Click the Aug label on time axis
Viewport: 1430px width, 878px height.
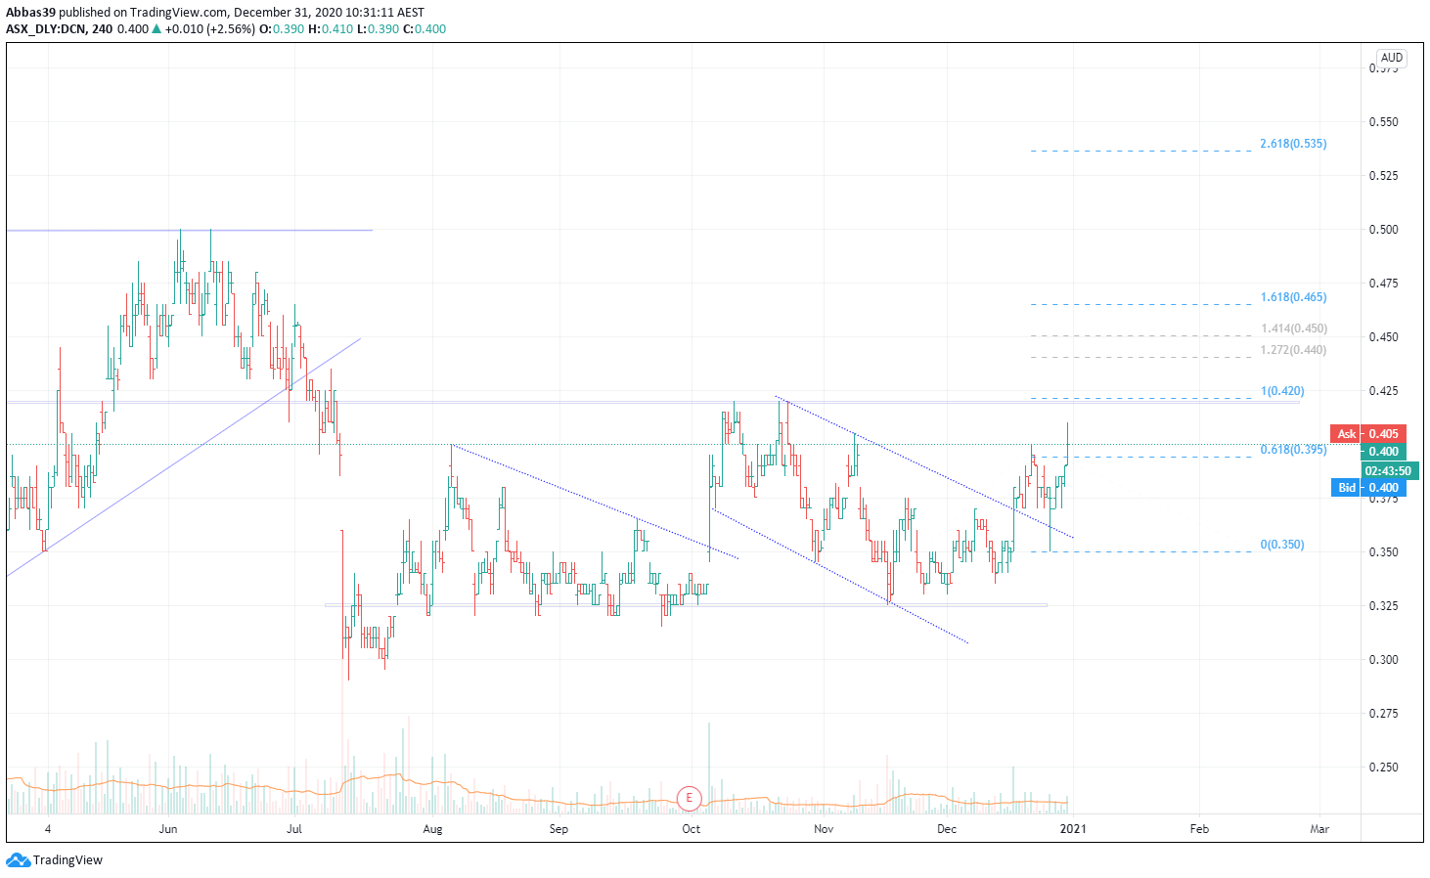click(432, 829)
